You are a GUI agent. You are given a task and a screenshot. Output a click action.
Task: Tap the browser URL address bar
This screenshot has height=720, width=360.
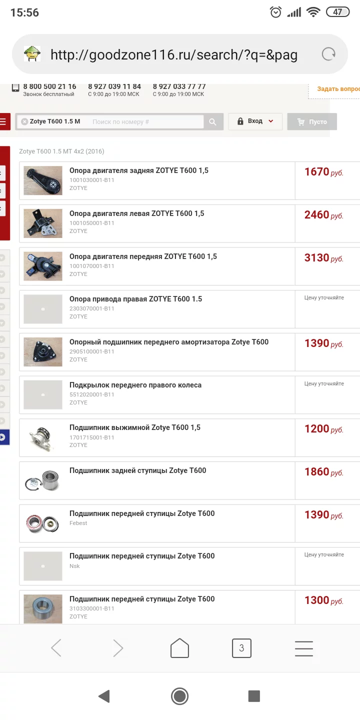click(174, 54)
